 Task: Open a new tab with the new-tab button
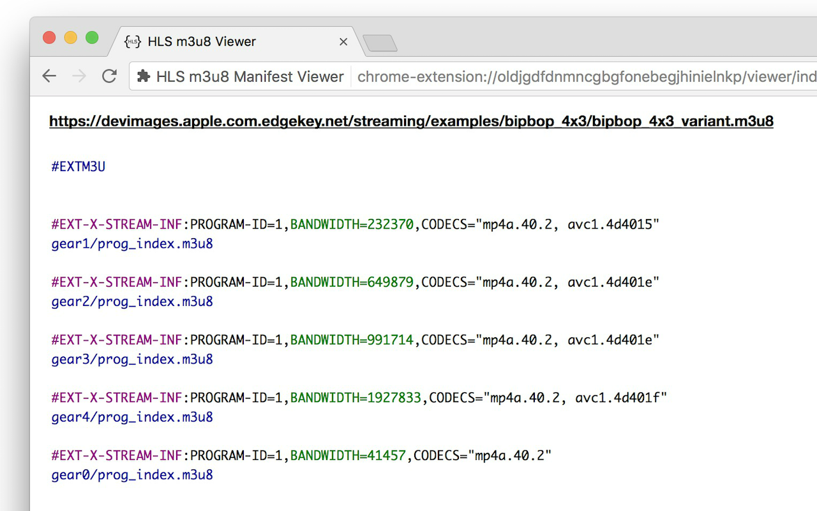(x=380, y=43)
